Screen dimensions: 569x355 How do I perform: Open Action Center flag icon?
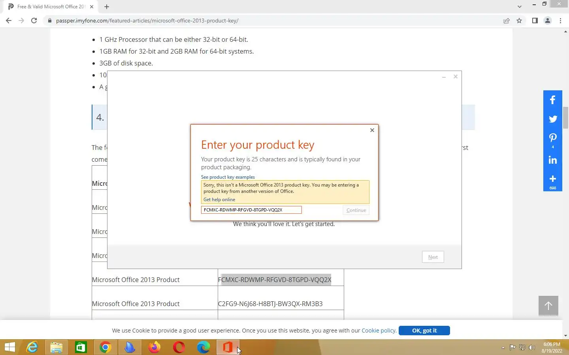click(512, 348)
